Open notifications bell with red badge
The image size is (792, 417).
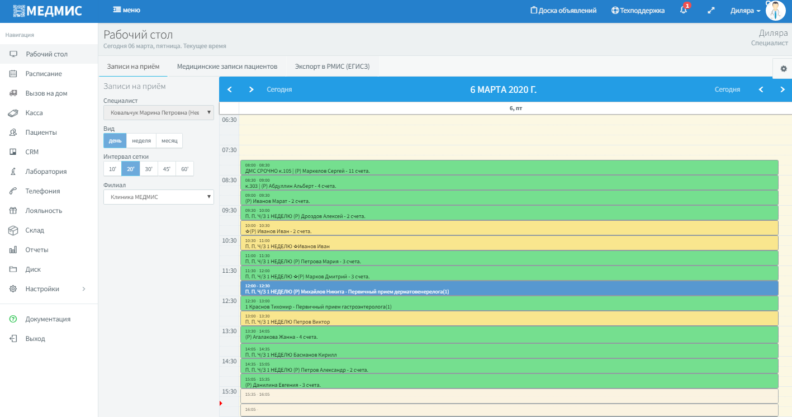pos(684,10)
